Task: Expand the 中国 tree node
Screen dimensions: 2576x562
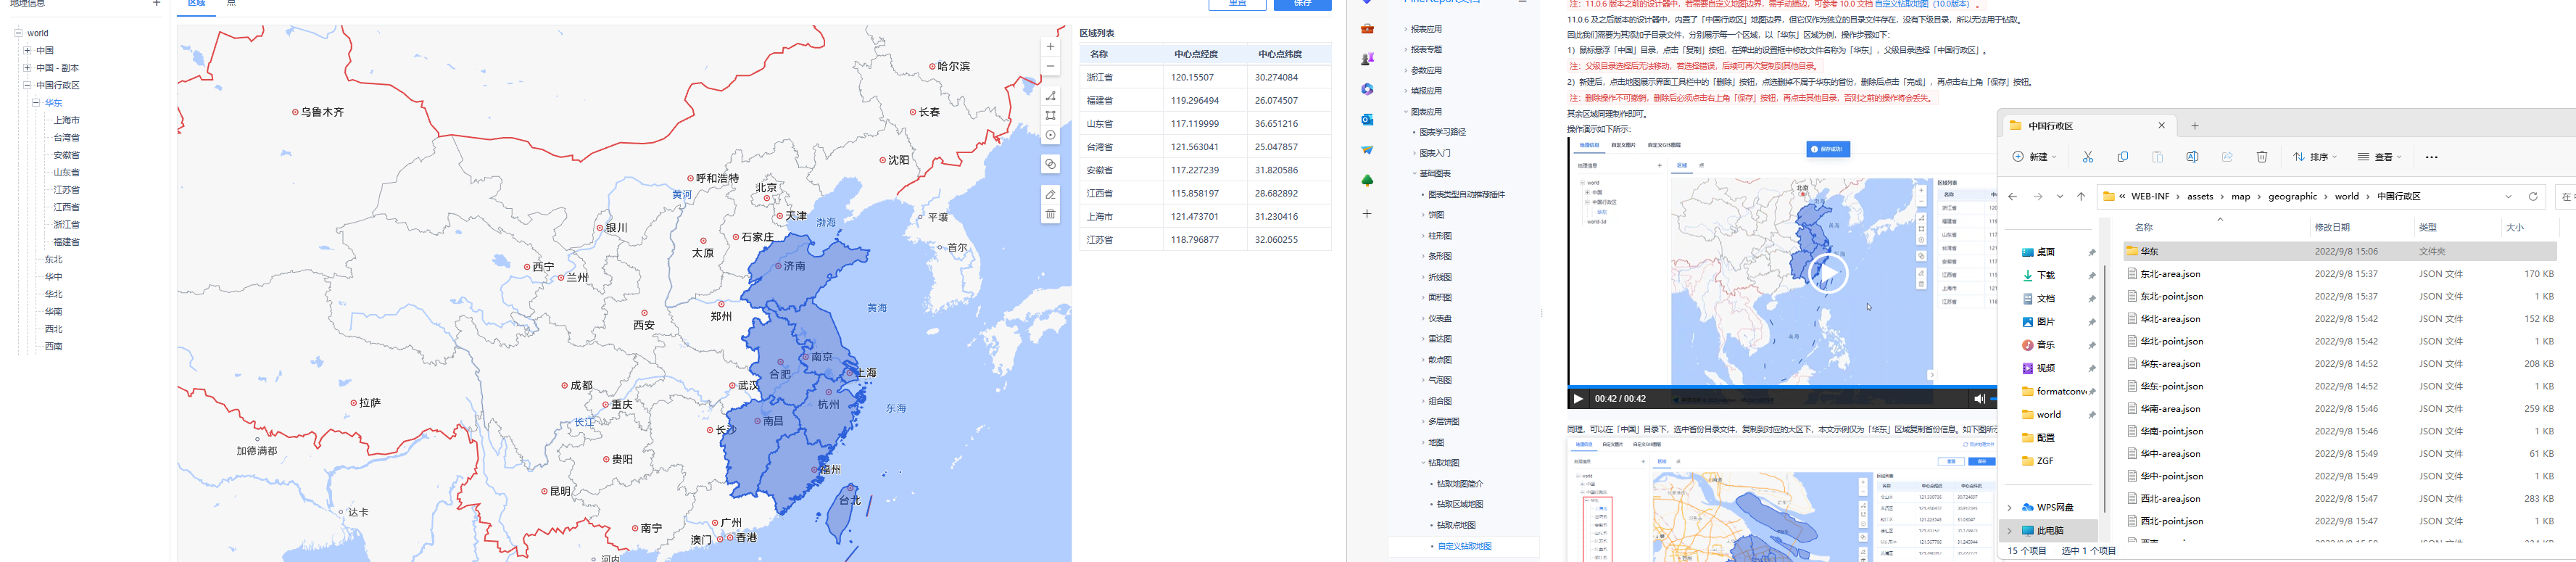Action: [27, 50]
